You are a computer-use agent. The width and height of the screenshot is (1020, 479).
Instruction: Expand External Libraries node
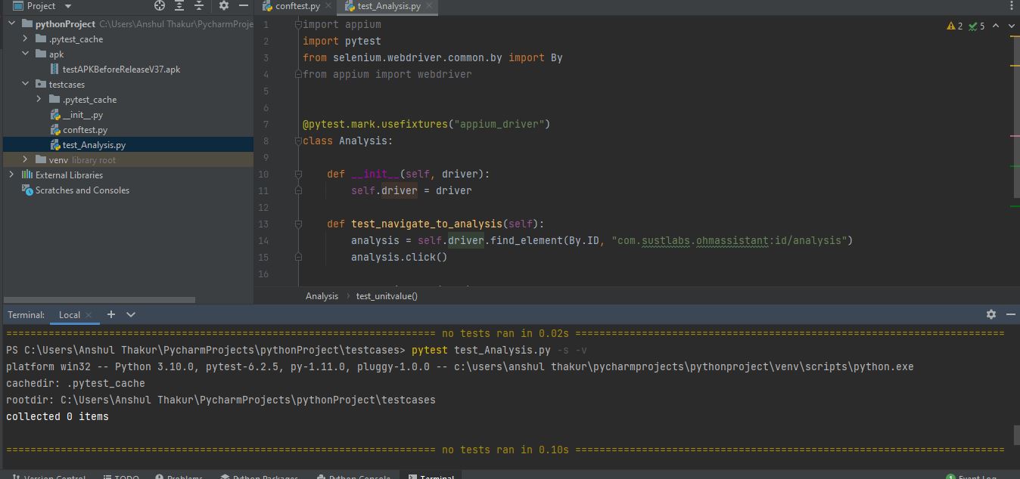point(12,175)
